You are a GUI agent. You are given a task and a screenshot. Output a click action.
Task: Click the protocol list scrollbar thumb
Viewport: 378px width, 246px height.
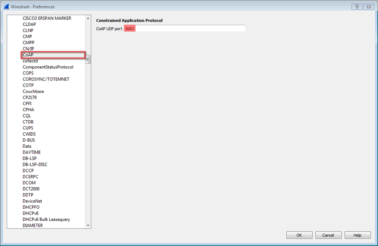click(88, 59)
